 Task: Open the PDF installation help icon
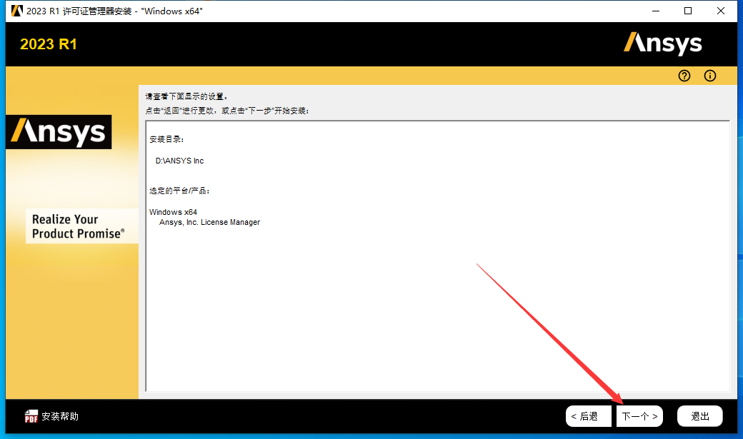point(31,415)
